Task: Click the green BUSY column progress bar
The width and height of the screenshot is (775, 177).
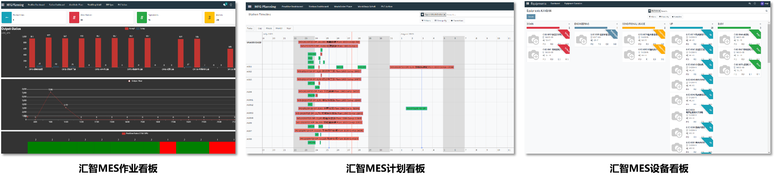Action: click(x=734, y=28)
